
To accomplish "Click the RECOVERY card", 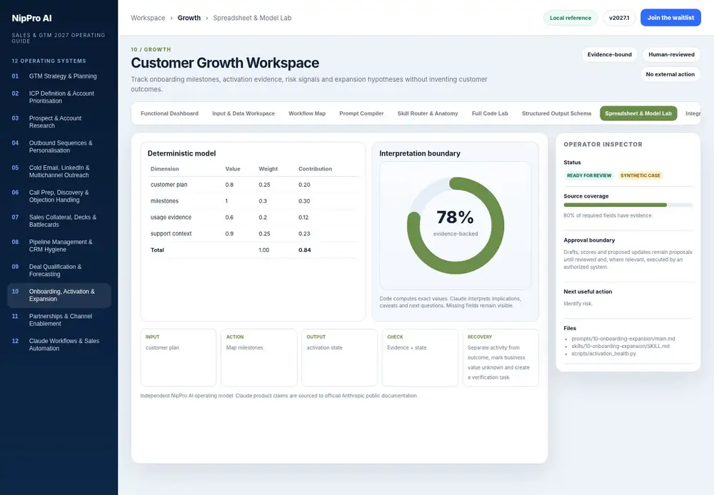I will tap(501, 357).
